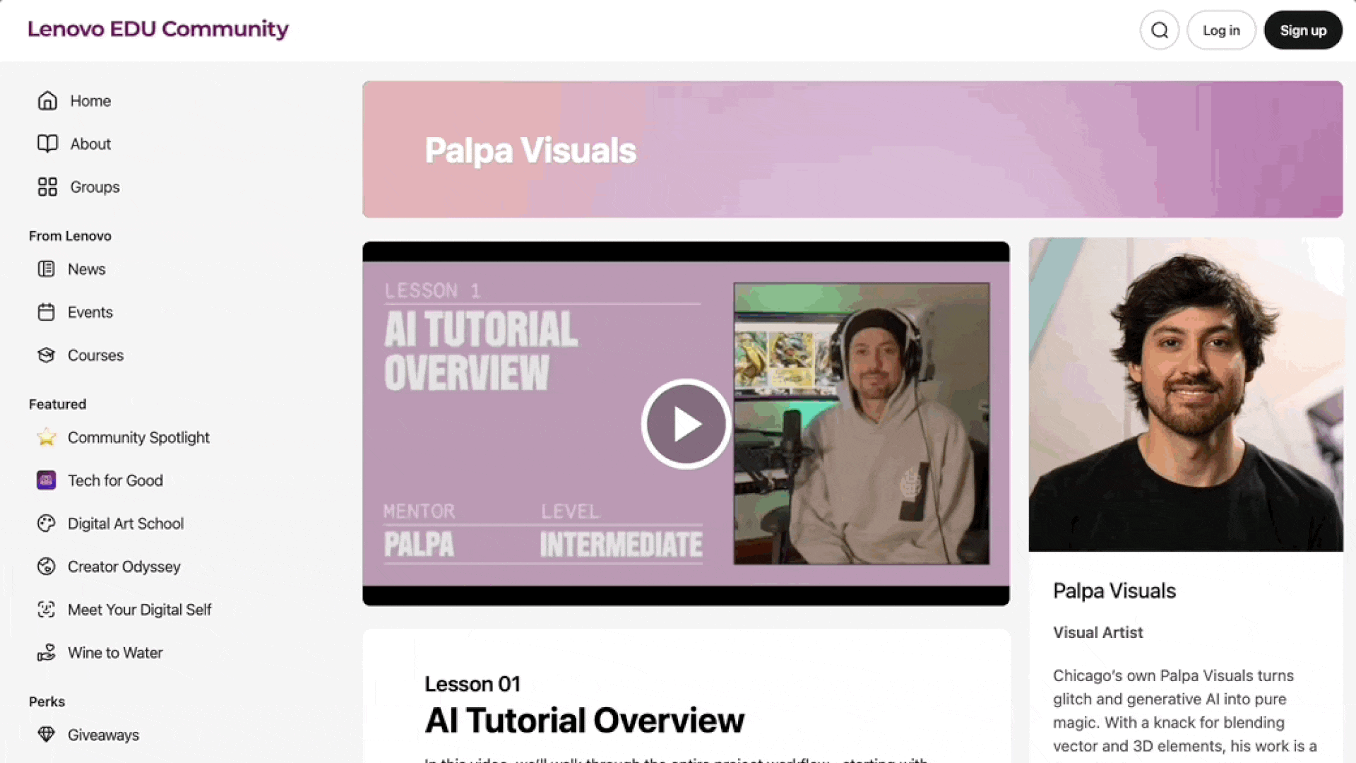Screen dimensions: 1356x763
Task: Click the News newspaper icon
Action: 46,269
